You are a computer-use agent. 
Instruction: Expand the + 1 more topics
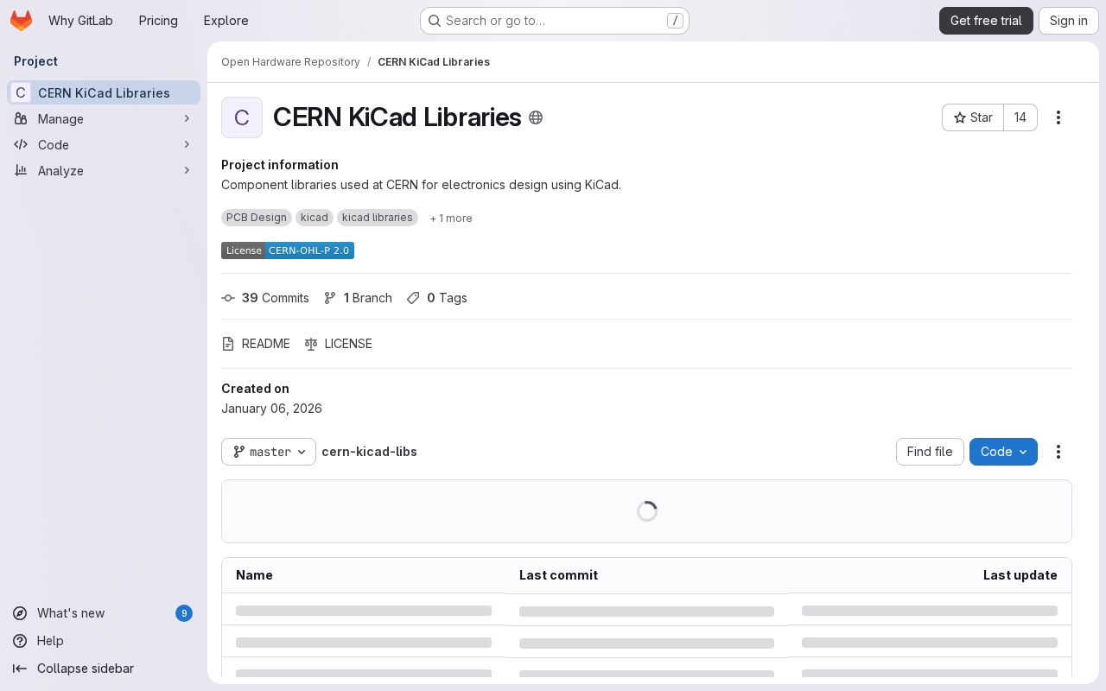[x=451, y=219]
